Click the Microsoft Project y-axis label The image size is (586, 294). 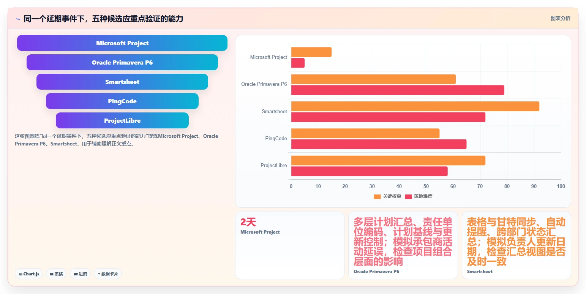(x=269, y=57)
